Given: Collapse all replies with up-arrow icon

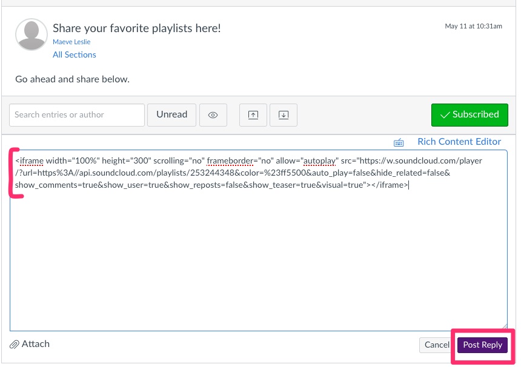Looking at the screenshot, I should click(253, 114).
